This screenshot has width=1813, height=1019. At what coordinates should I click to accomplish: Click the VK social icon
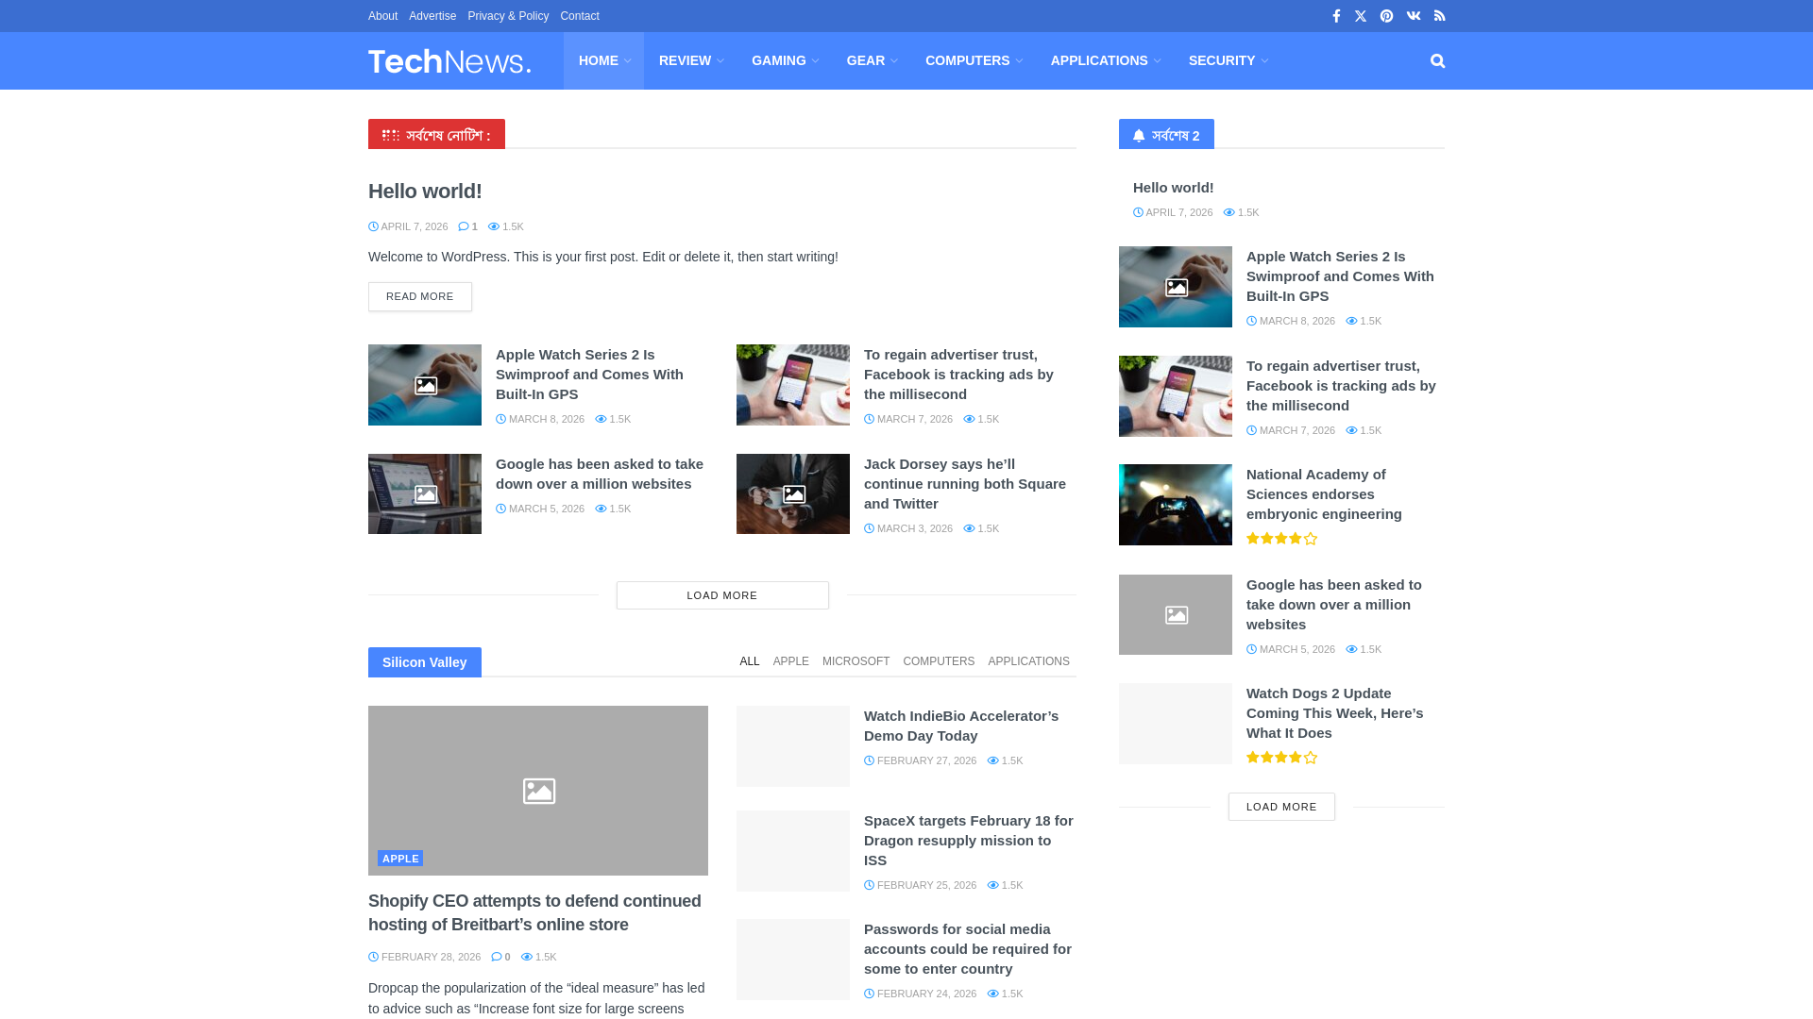1414,16
